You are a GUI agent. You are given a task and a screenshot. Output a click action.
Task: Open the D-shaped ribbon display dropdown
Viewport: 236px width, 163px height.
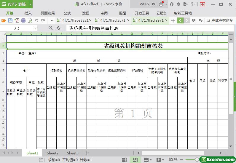(x=186, y=4)
